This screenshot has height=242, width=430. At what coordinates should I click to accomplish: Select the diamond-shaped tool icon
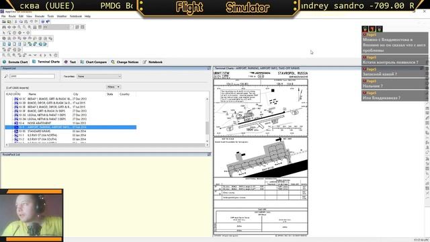point(19,33)
